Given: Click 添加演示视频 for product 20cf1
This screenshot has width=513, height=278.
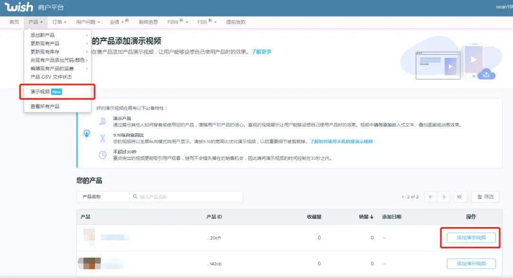Looking at the screenshot, I should coord(471,238).
